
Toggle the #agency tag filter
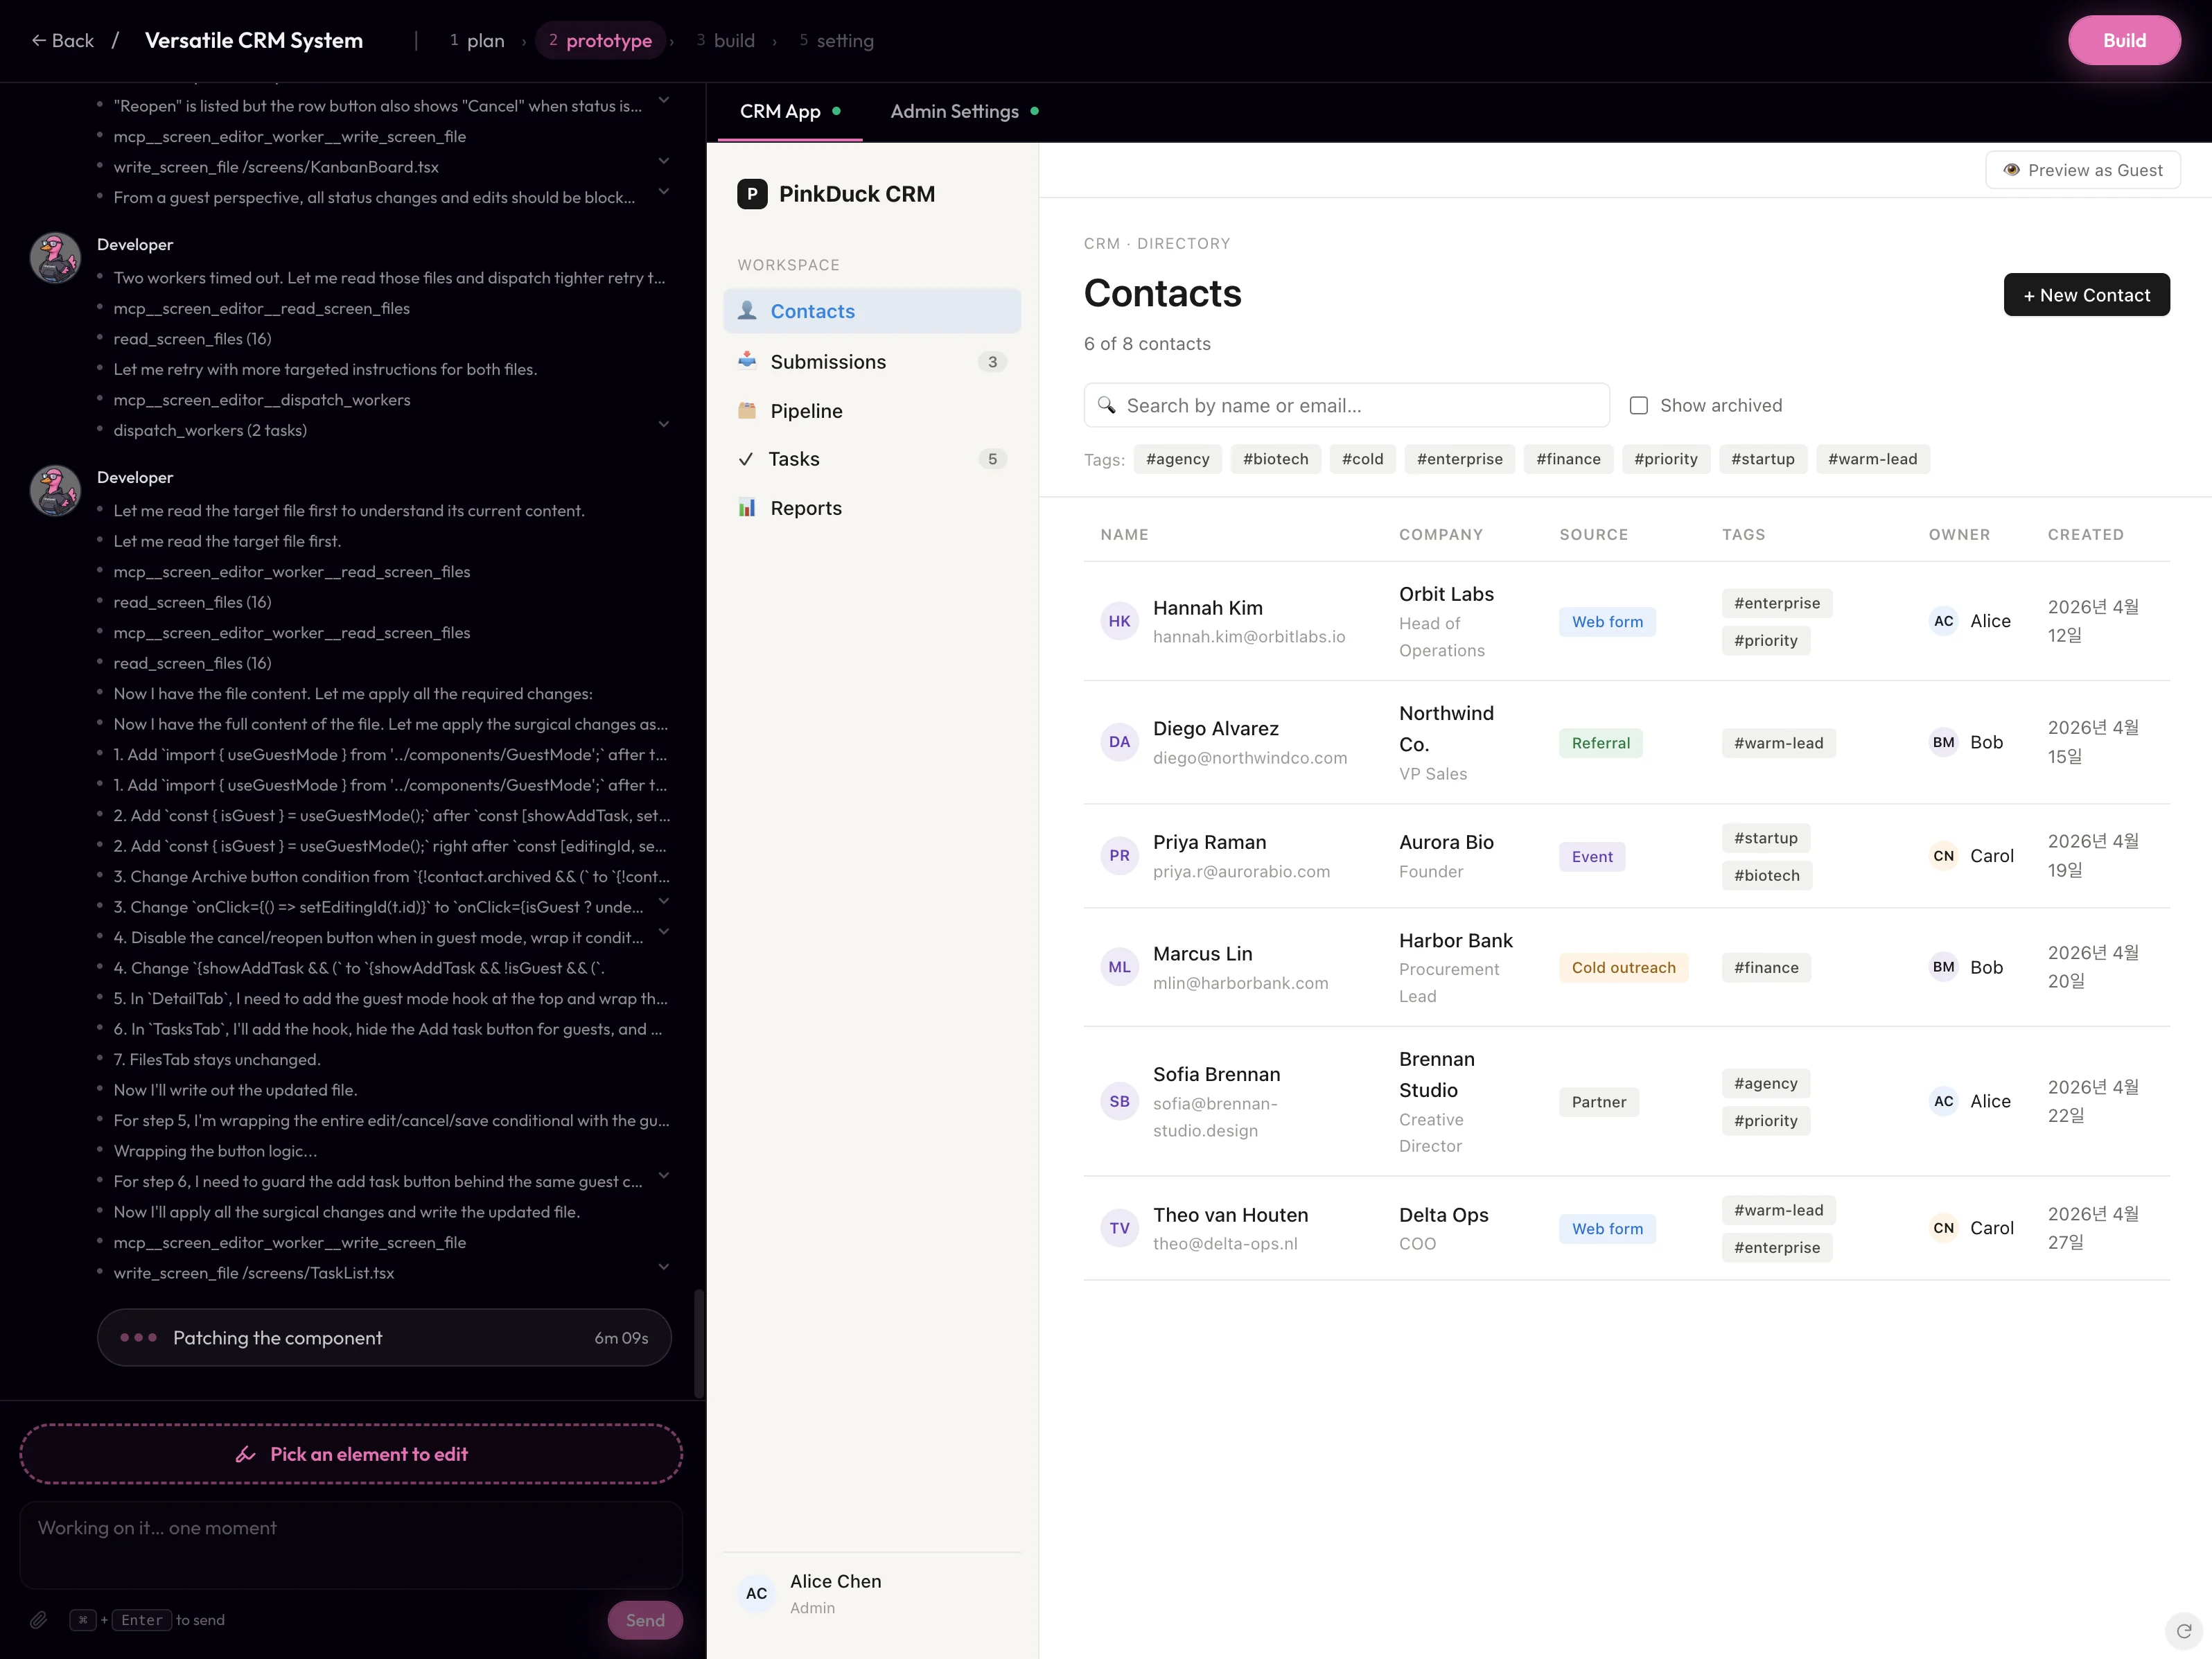(x=1177, y=459)
